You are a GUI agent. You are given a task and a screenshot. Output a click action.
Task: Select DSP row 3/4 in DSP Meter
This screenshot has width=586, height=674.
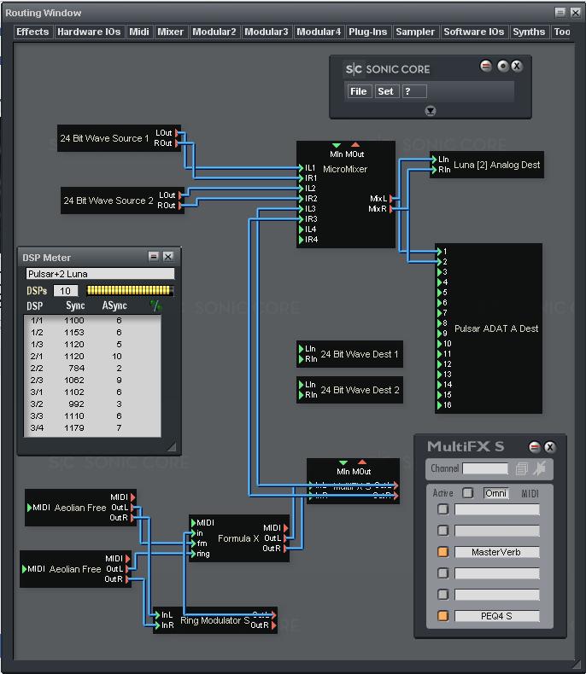[92, 428]
